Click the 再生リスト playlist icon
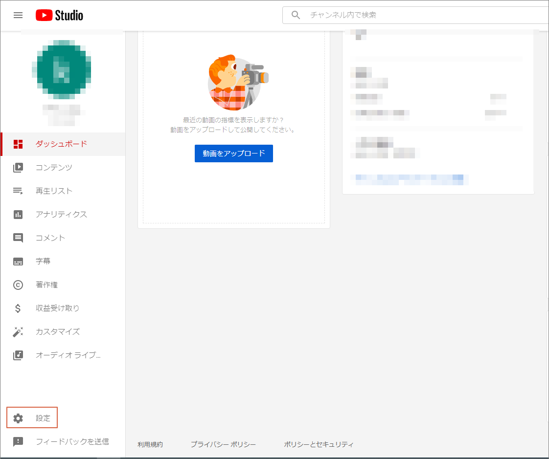This screenshot has height=459, width=549. tap(18, 191)
